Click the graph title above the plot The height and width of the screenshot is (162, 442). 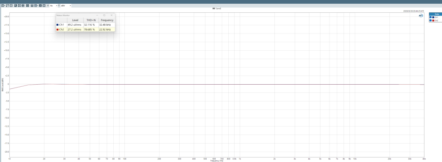(x=217, y=9)
